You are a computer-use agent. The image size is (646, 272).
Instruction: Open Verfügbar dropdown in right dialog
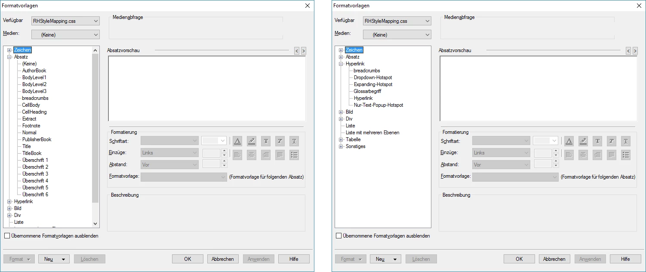click(397, 21)
